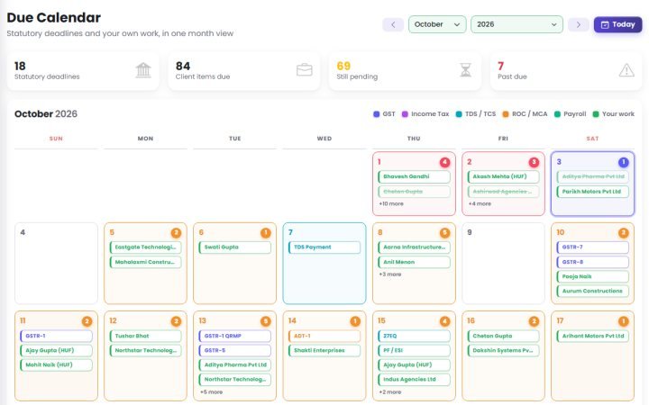Open Bhavesh Gandhi item on October 1
This screenshot has width=649, height=405.
[x=414, y=177]
